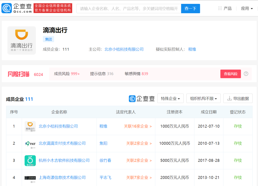Expand the 特殊企业 dropdown filter
The image size is (258, 186).
[170, 98]
